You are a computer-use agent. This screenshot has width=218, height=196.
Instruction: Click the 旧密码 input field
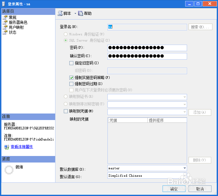(147, 71)
